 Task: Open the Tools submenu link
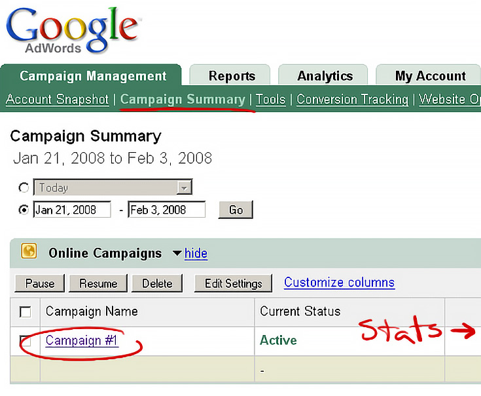270,100
